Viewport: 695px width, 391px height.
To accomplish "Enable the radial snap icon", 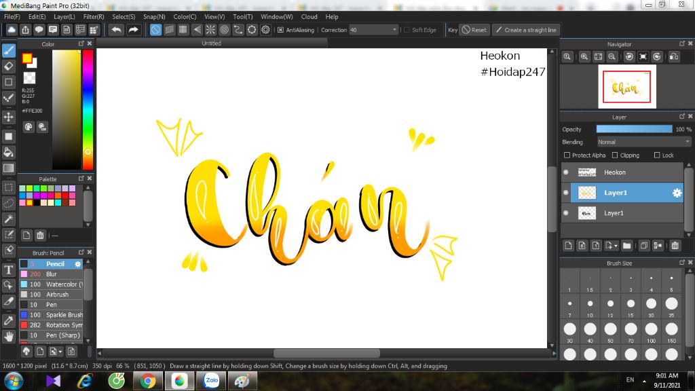I will (210, 30).
